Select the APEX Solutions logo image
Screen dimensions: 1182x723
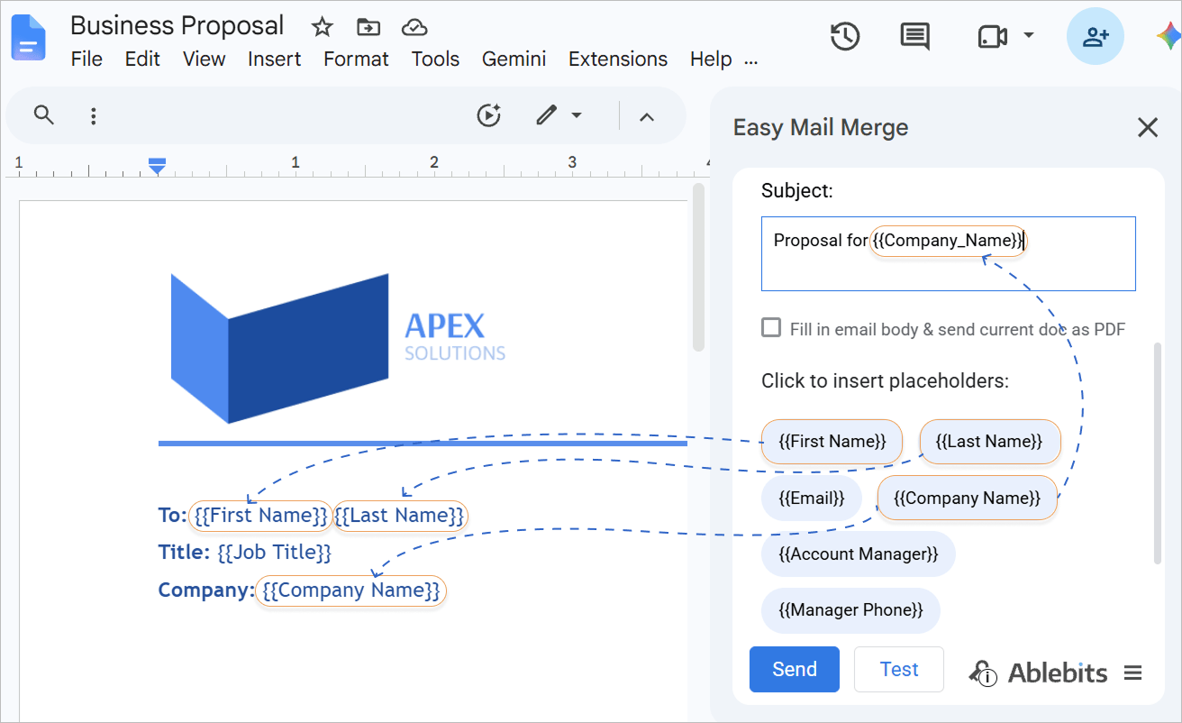(x=339, y=349)
